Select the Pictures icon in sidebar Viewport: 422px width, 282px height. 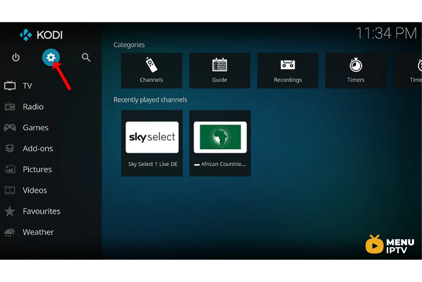10,169
